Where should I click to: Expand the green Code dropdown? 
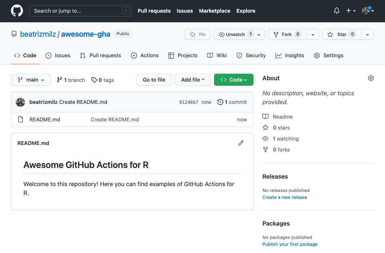click(x=234, y=80)
